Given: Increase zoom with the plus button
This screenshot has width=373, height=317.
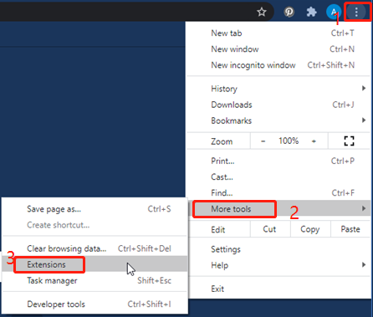Looking at the screenshot, I should (314, 141).
